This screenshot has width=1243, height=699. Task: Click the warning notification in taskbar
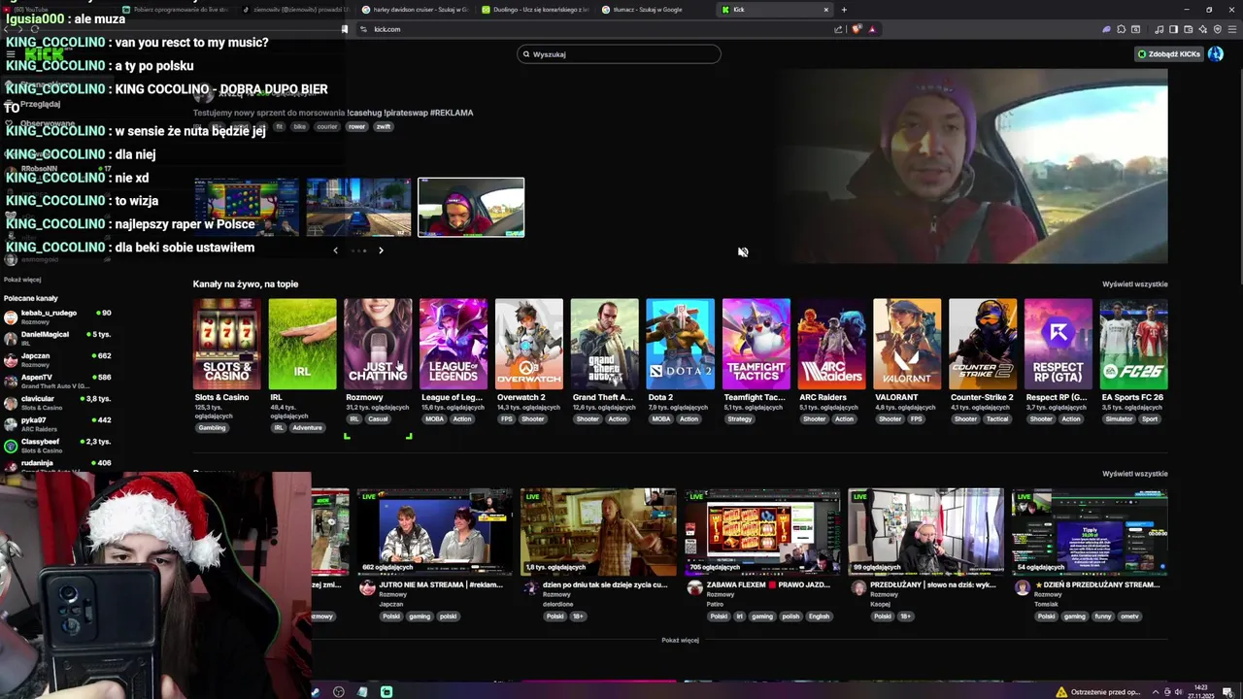[1098, 692]
